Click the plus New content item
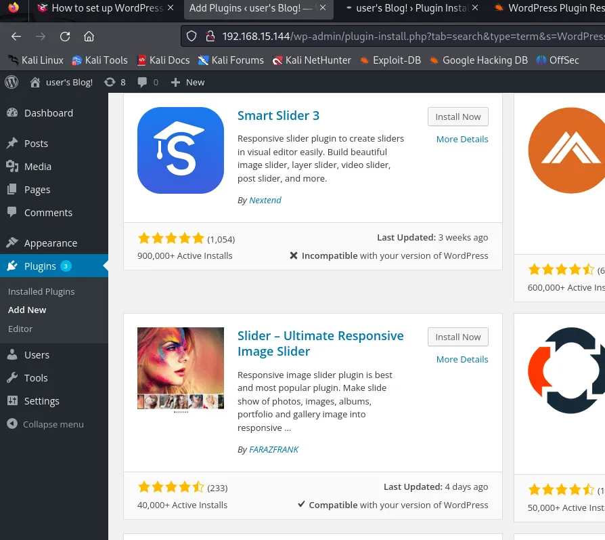This screenshot has width=605, height=540. (187, 82)
